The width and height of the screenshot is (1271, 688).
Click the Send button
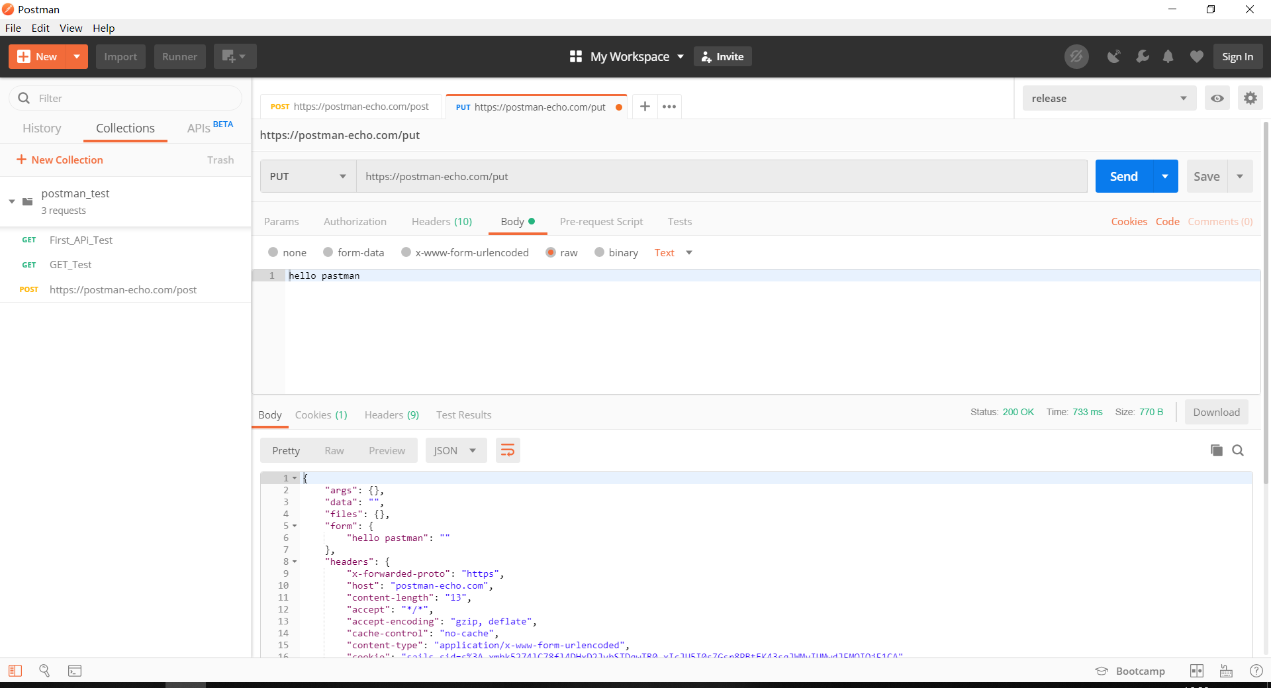tap(1124, 177)
